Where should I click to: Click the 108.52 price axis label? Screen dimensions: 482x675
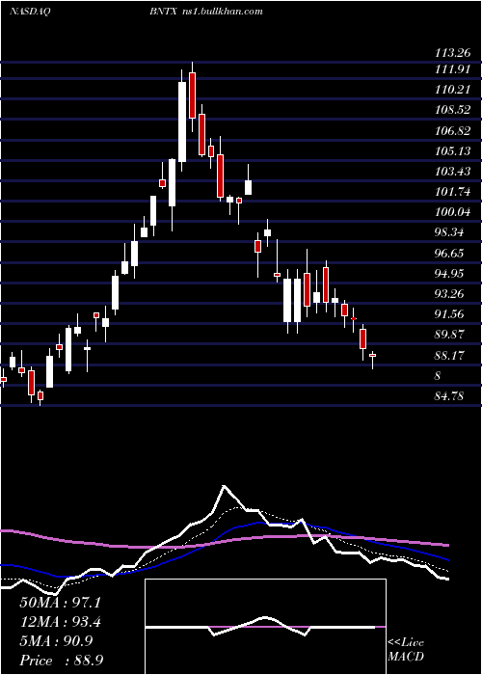(452, 110)
